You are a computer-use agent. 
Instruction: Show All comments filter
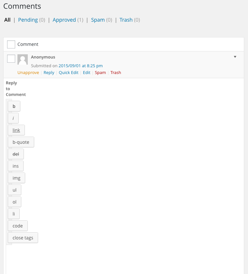pos(7,20)
